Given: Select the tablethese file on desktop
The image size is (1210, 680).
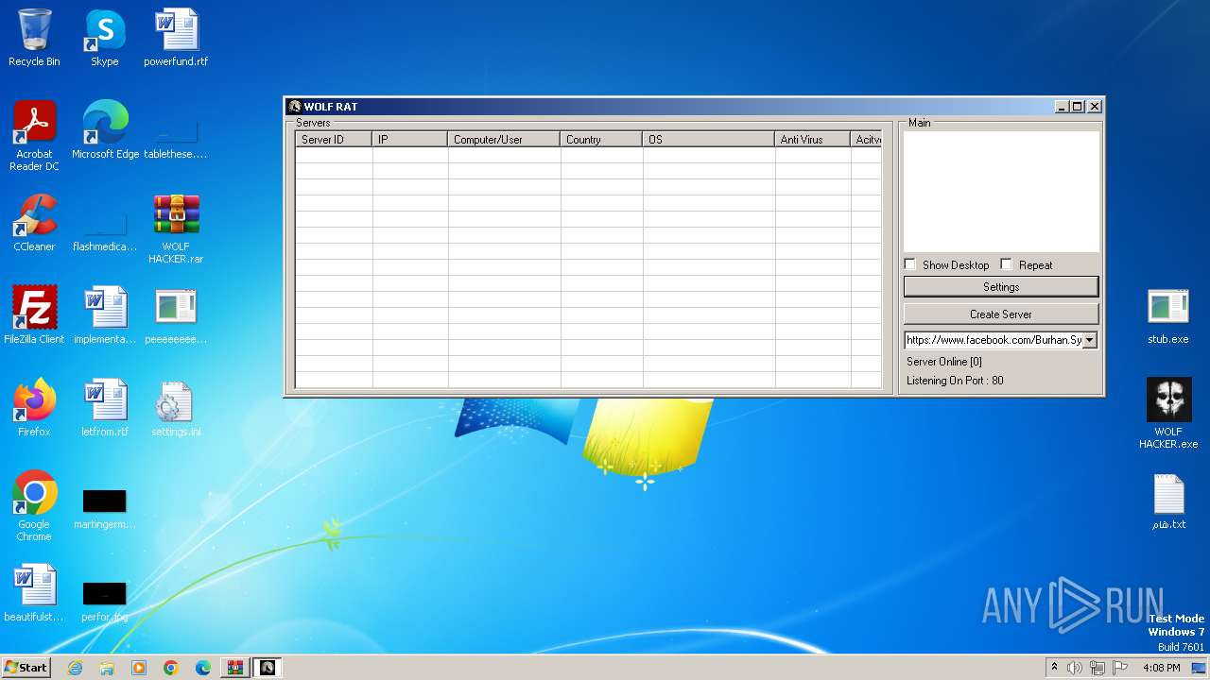Looking at the screenshot, I should [x=176, y=138].
